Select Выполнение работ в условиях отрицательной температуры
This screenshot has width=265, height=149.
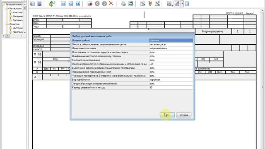(110, 68)
